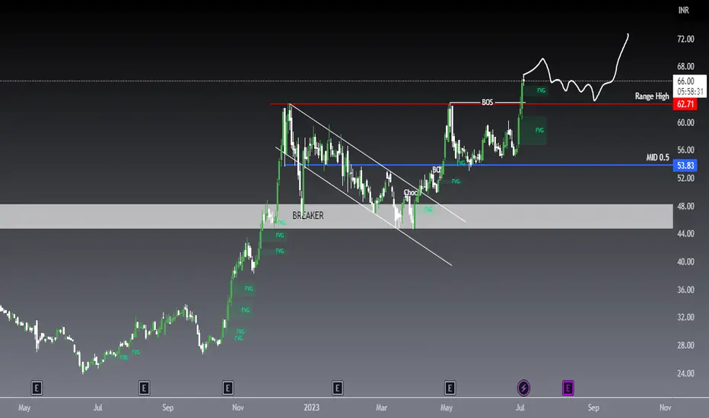
Task: Click the purple lightning bolt event marker
Action: [523, 388]
